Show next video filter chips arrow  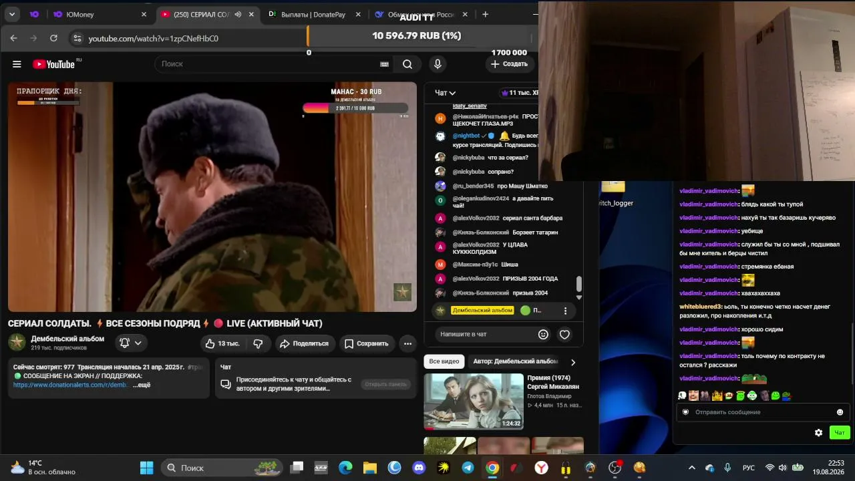[572, 361]
